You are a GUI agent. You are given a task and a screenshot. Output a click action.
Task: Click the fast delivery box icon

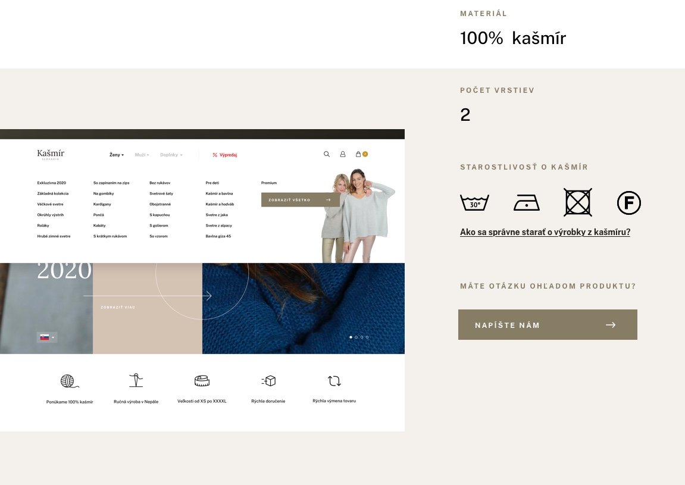coord(268,381)
